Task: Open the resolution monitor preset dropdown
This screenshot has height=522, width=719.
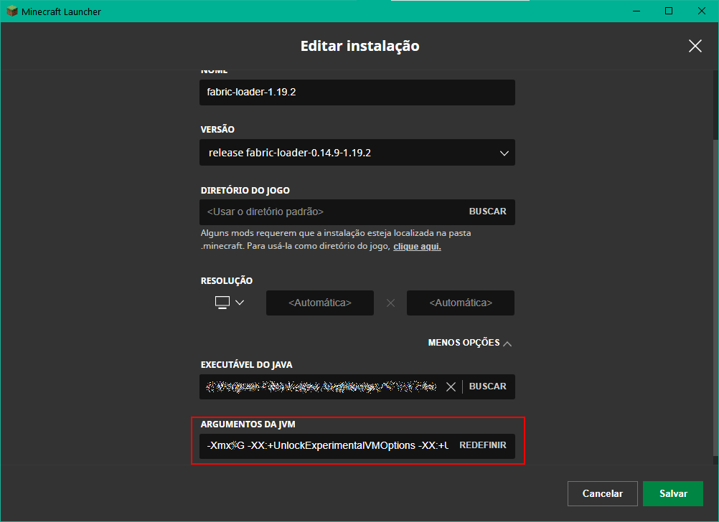Action: (x=230, y=303)
